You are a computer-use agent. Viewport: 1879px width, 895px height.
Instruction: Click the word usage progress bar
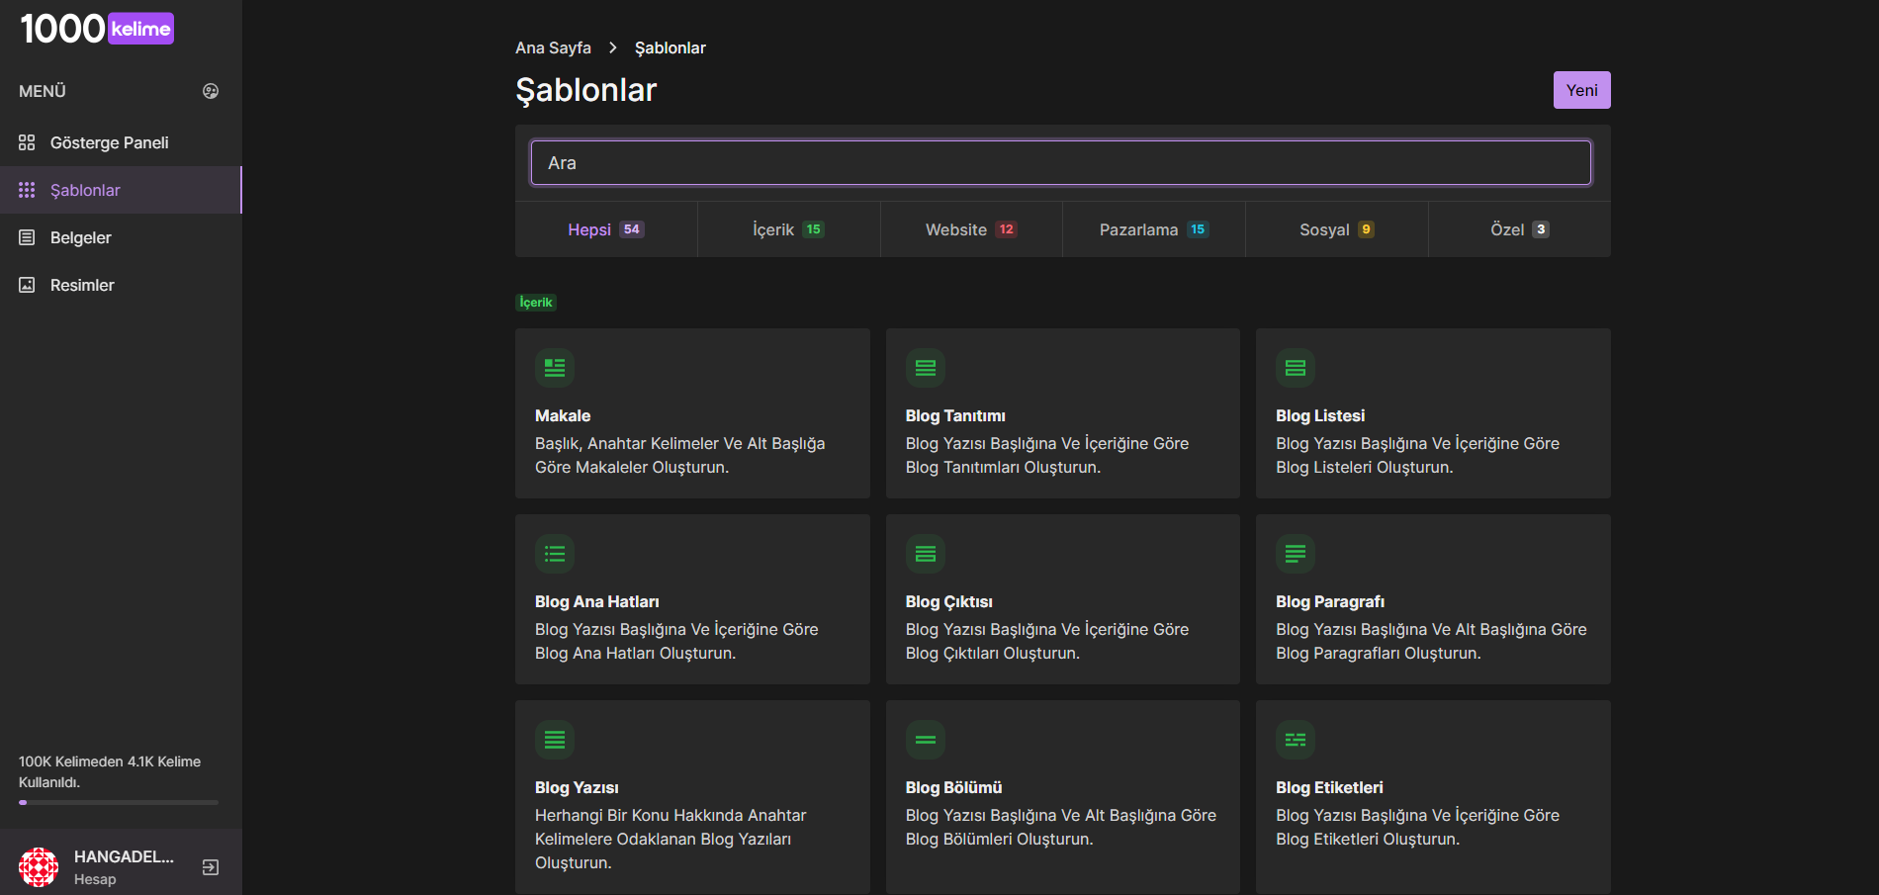click(119, 802)
